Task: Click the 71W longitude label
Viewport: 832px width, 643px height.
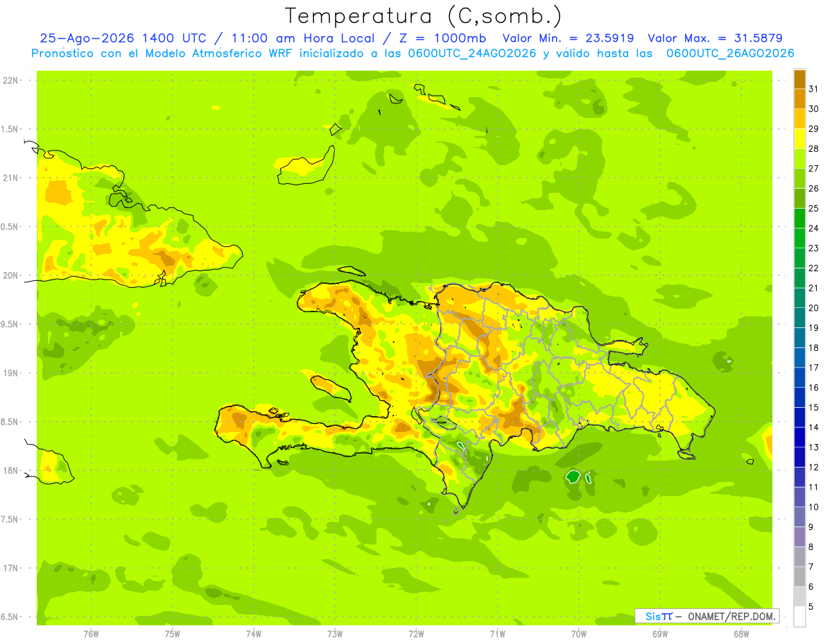Action: (x=497, y=633)
